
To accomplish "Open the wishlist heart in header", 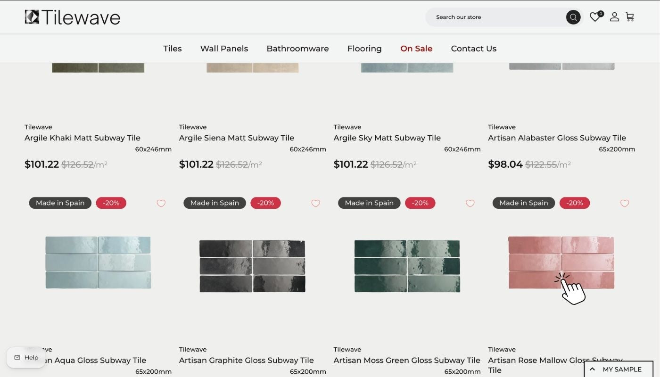I will coord(595,17).
